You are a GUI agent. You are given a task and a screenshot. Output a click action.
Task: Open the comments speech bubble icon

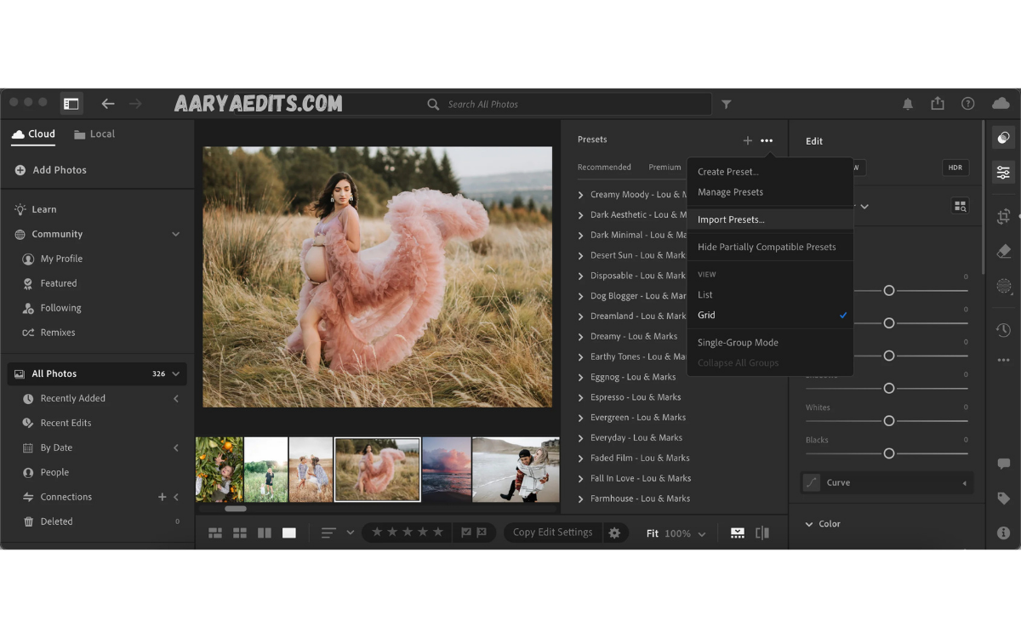pos(1003,464)
